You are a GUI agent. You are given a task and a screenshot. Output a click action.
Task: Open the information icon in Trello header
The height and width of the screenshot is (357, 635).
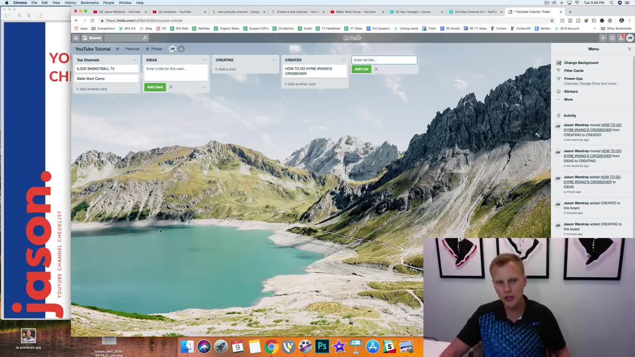tap(612, 38)
